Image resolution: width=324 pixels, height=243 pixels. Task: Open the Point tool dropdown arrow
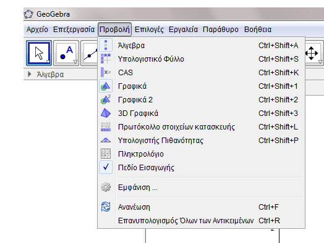point(75,62)
